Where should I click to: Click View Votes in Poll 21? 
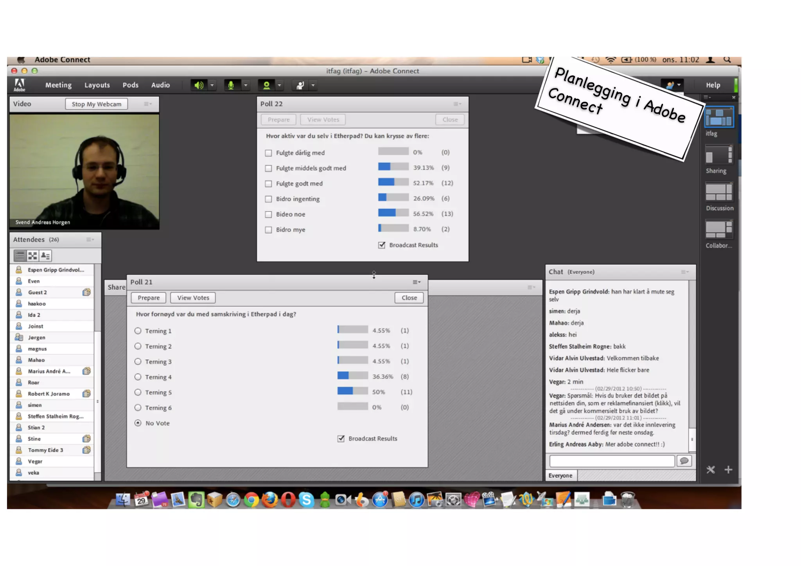tap(193, 298)
